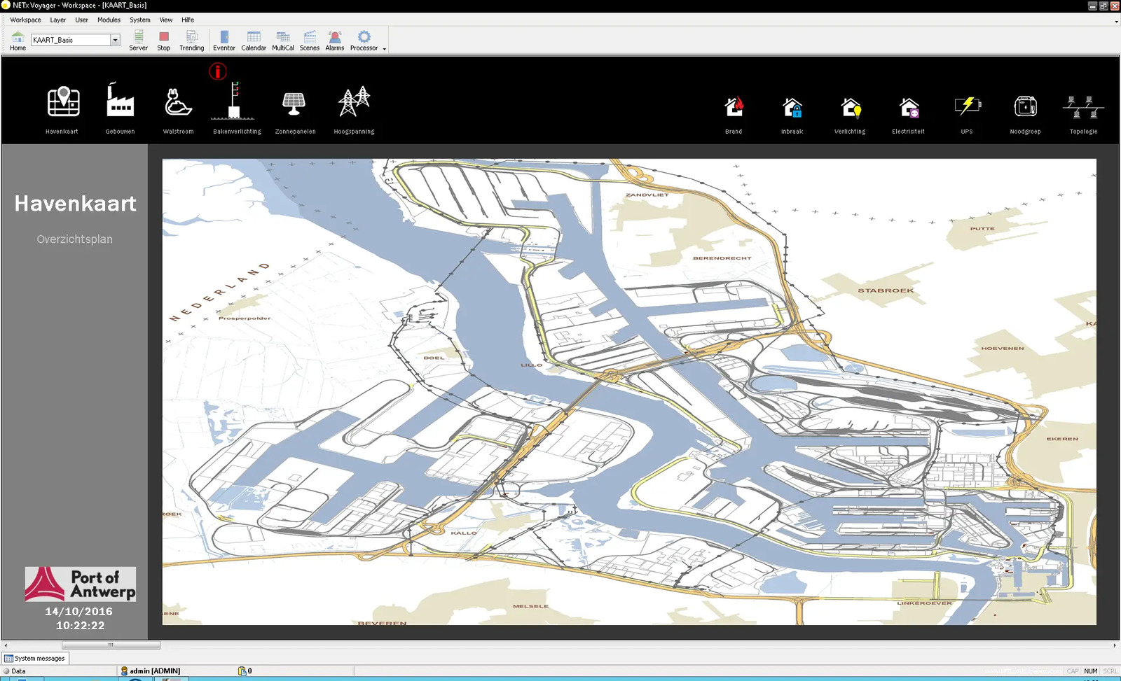Image resolution: width=1121 pixels, height=681 pixels.
Task: Open the Modules menu
Action: [x=109, y=20]
